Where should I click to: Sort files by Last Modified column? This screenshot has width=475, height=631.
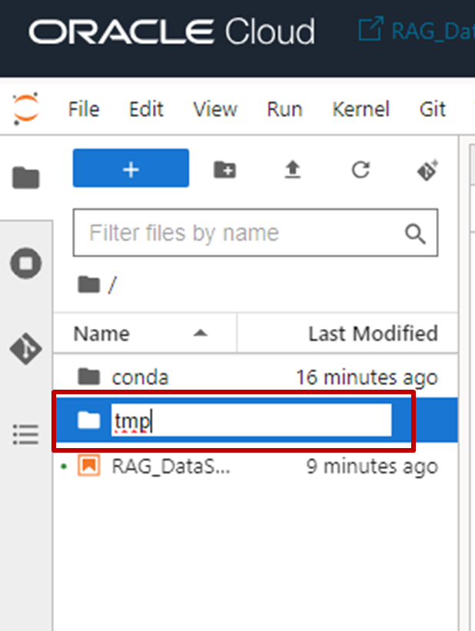348,334
